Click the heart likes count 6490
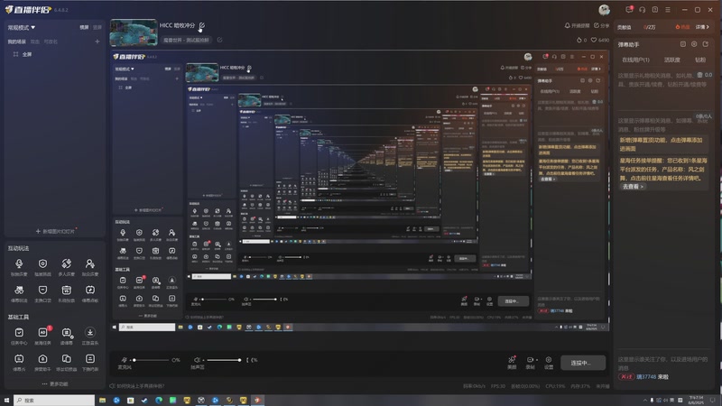The image size is (722, 406). (x=600, y=40)
